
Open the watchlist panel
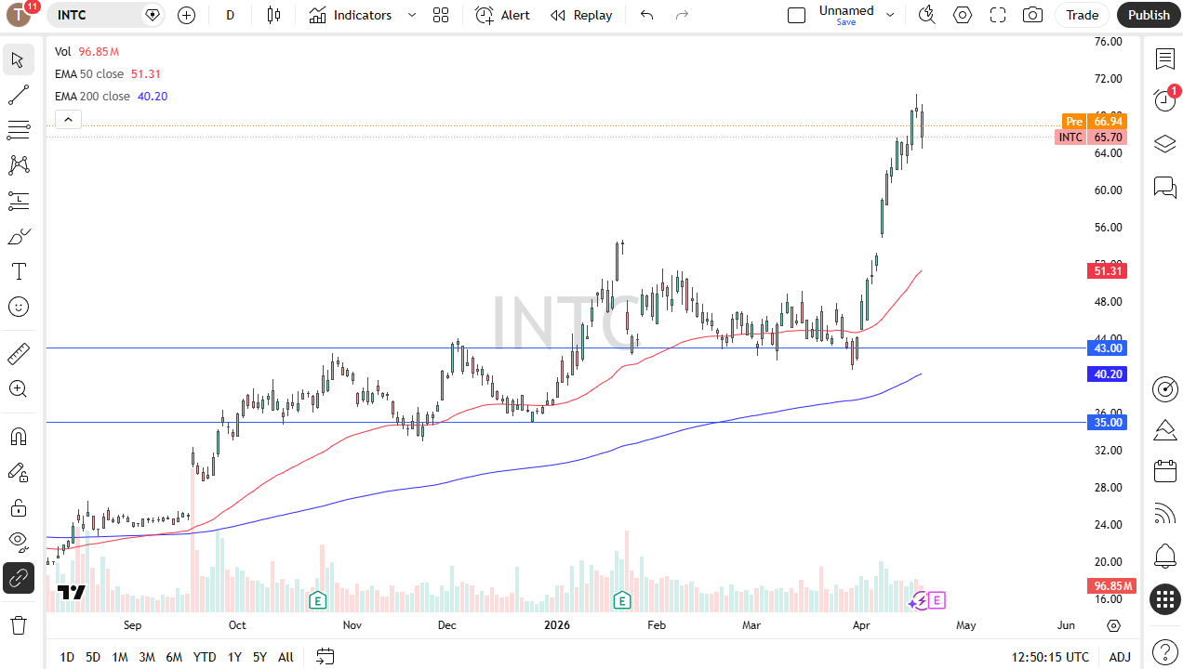1165,59
